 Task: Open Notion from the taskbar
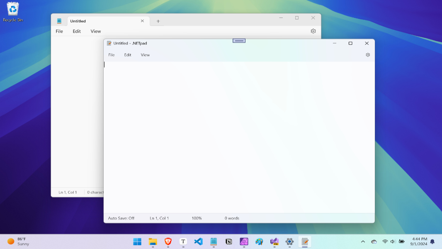[x=228, y=242]
